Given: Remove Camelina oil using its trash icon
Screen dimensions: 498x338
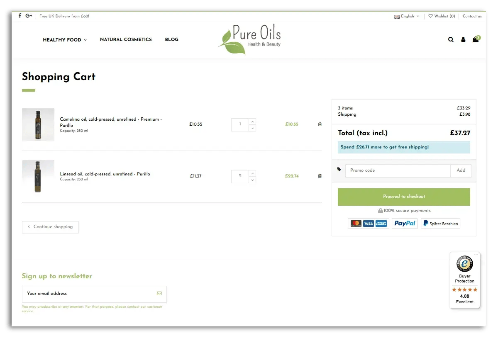Looking at the screenshot, I should pos(320,124).
